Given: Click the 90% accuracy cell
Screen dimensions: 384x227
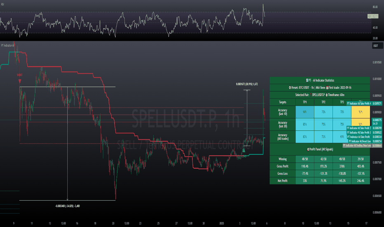Looking at the screenshot, I should click(x=305, y=112).
